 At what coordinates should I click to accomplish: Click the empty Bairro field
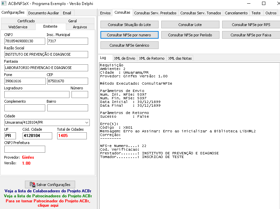[68, 108]
